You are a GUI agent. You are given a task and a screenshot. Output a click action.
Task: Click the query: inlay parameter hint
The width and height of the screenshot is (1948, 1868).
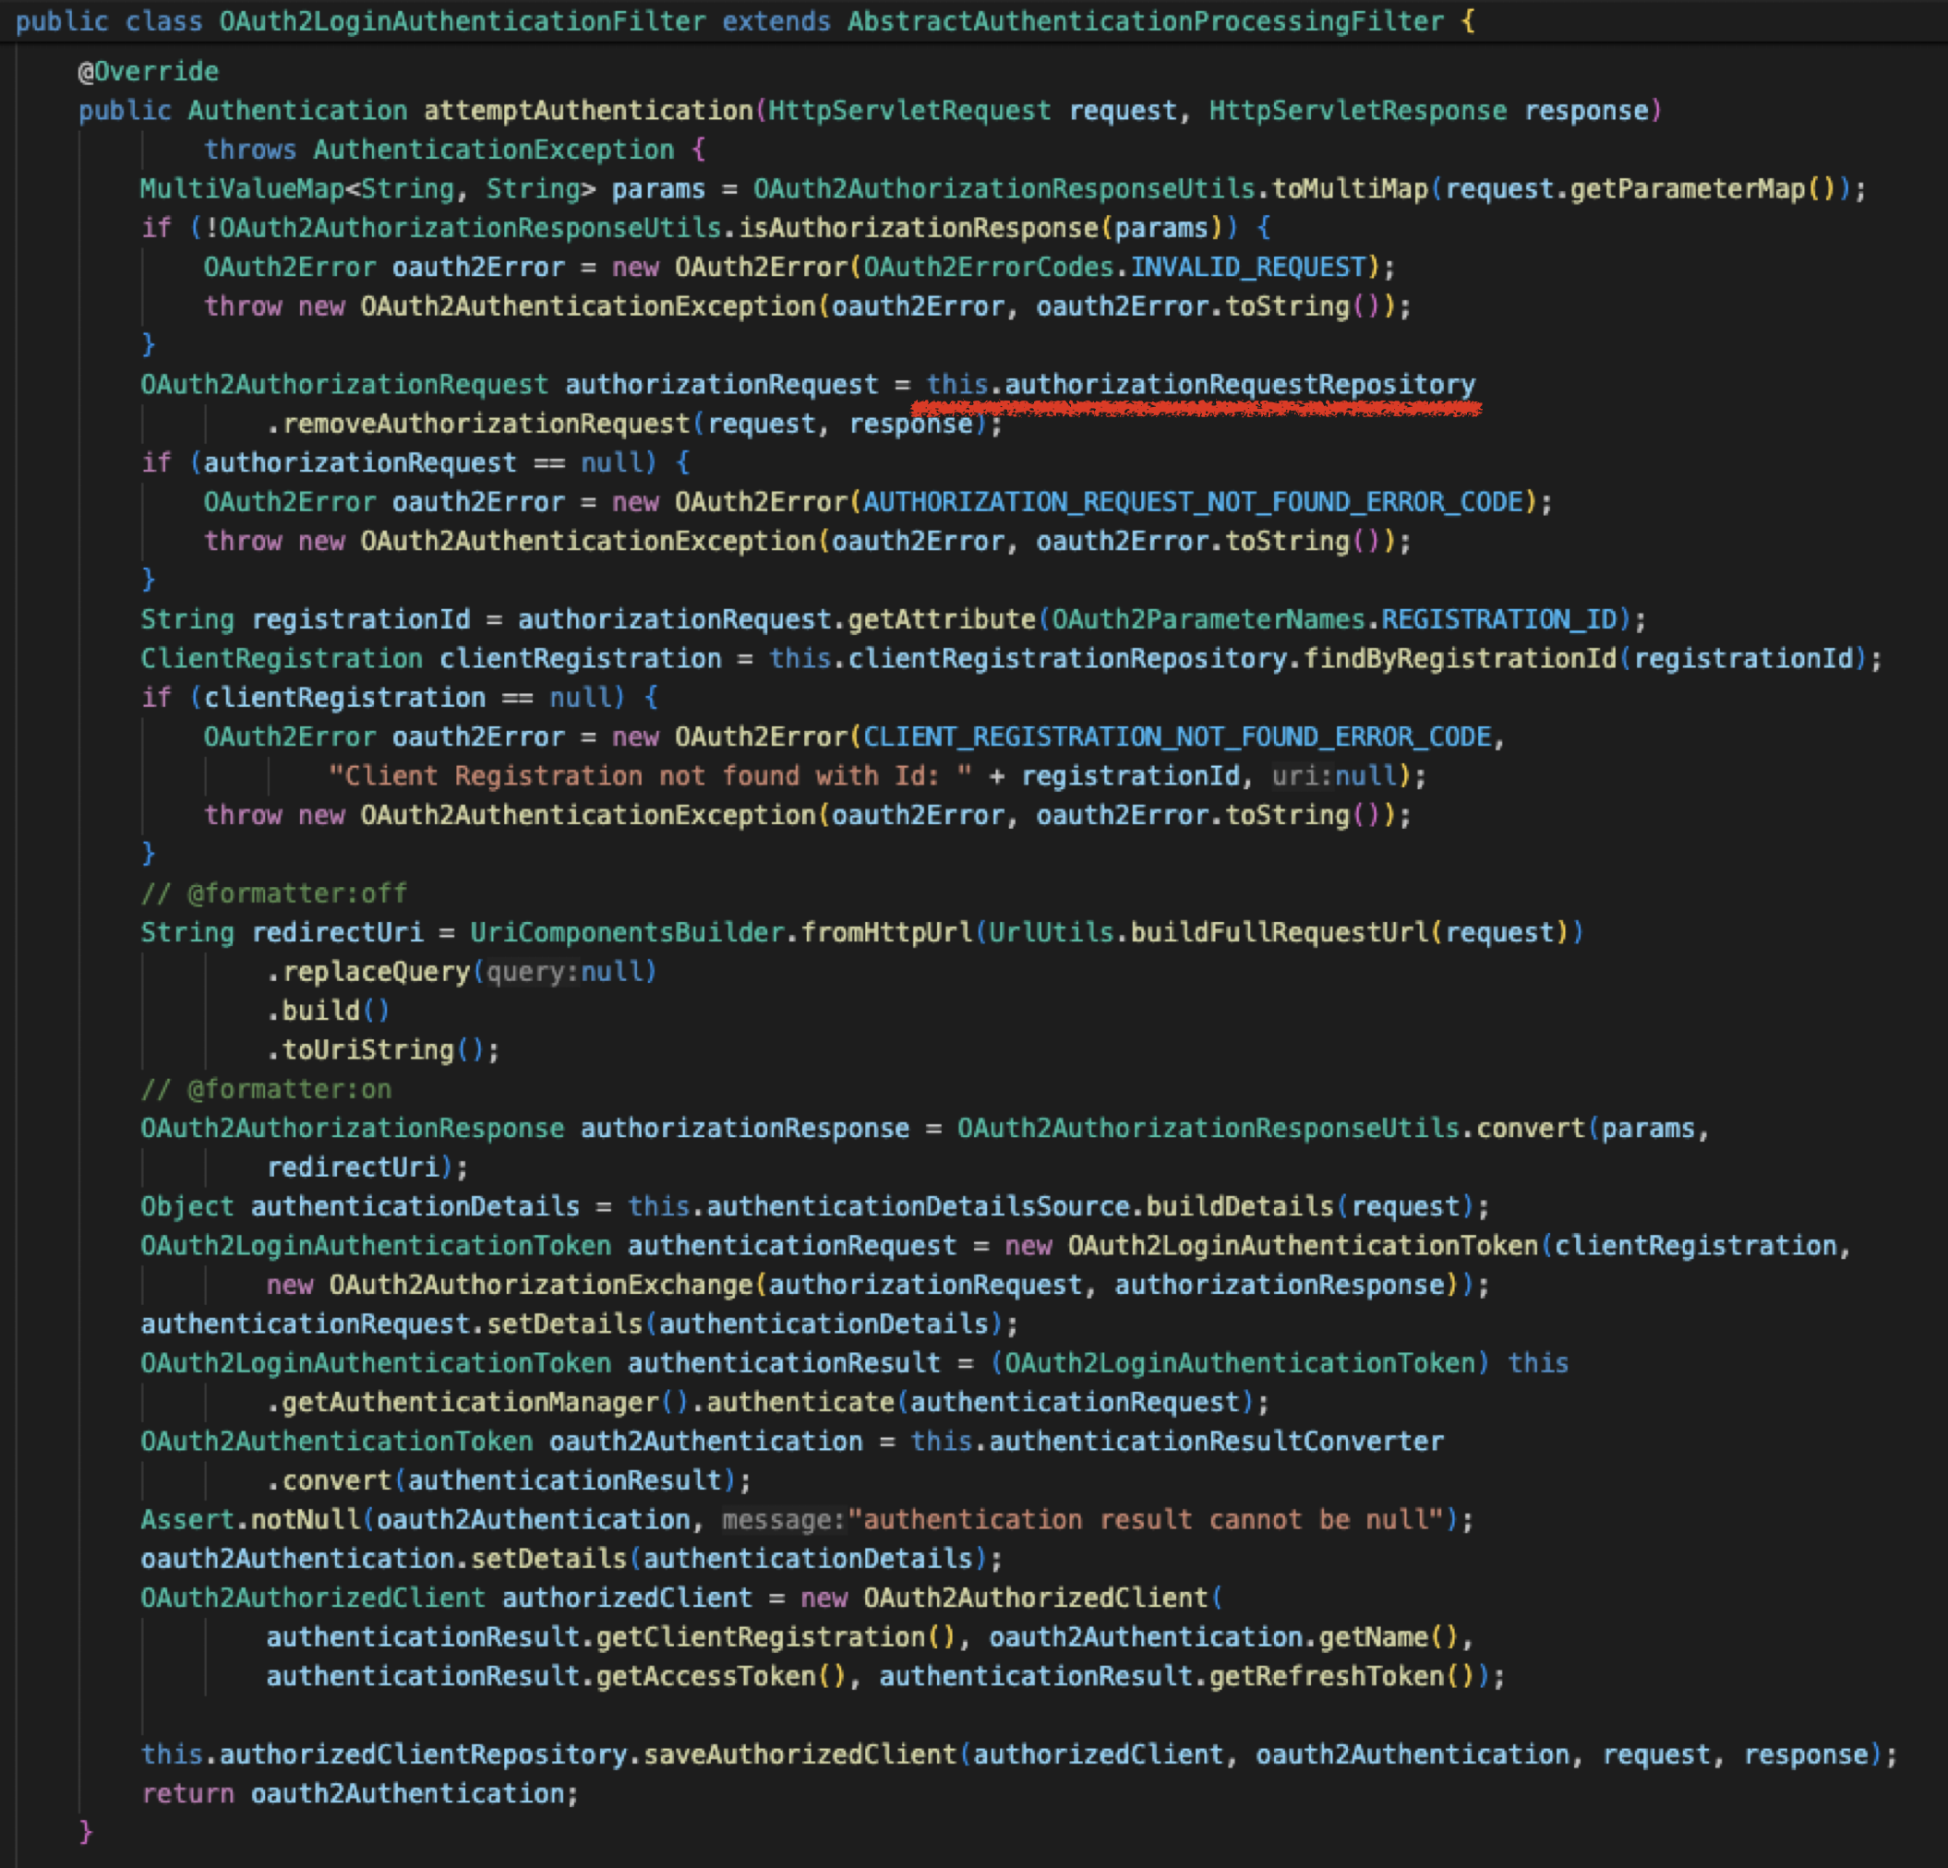point(533,972)
